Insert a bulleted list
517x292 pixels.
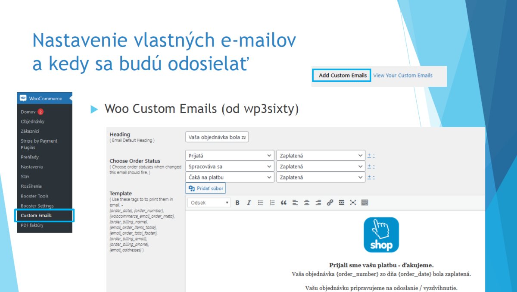click(x=260, y=202)
